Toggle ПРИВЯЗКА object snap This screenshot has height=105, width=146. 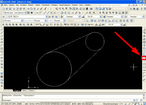coord(55,104)
